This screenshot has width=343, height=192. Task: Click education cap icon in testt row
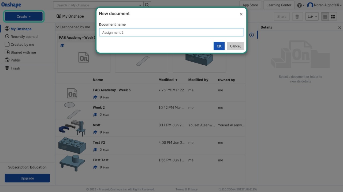pos(95,132)
